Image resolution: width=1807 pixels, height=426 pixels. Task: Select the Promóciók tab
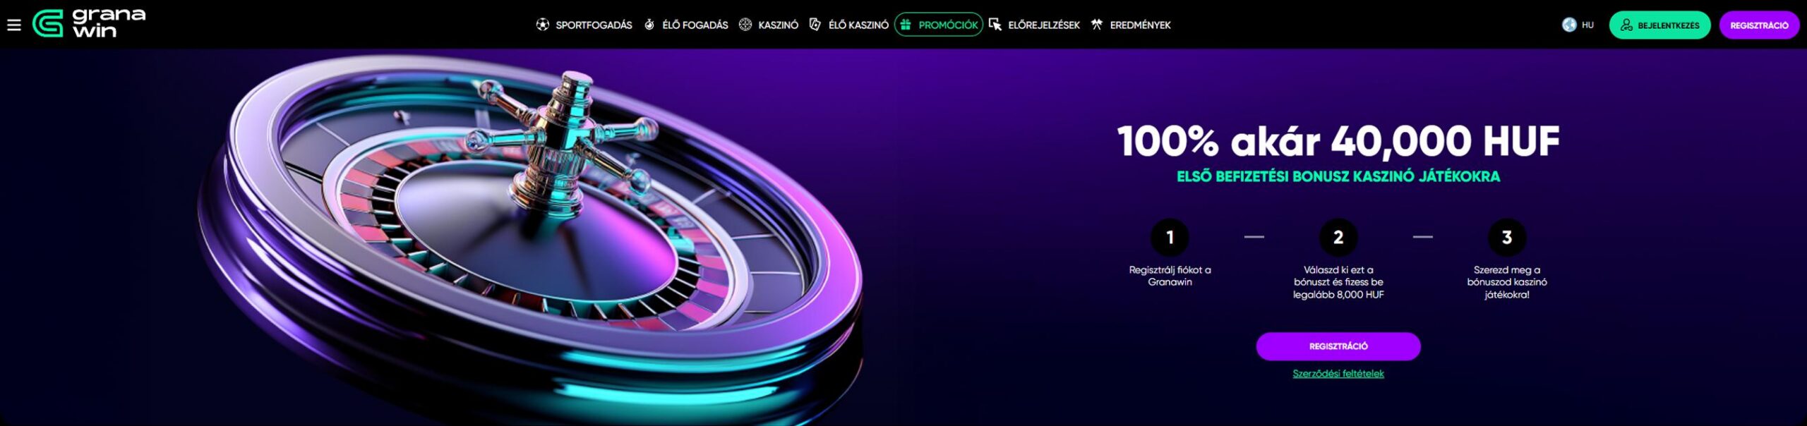(947, 25)
